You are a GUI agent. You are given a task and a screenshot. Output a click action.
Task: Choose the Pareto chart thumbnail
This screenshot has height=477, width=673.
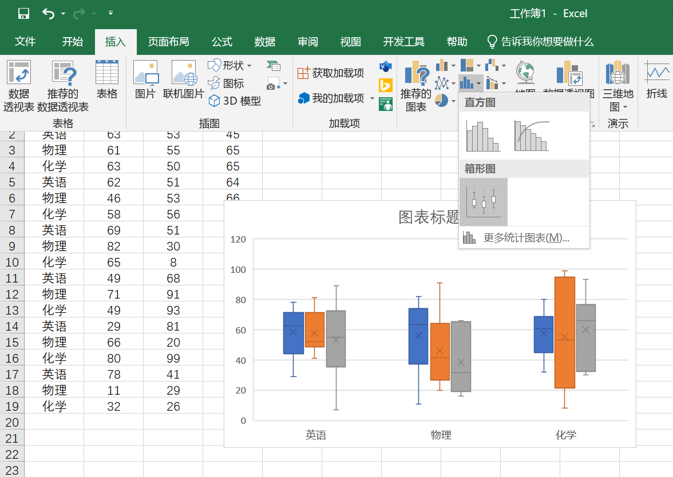[531, 136]
